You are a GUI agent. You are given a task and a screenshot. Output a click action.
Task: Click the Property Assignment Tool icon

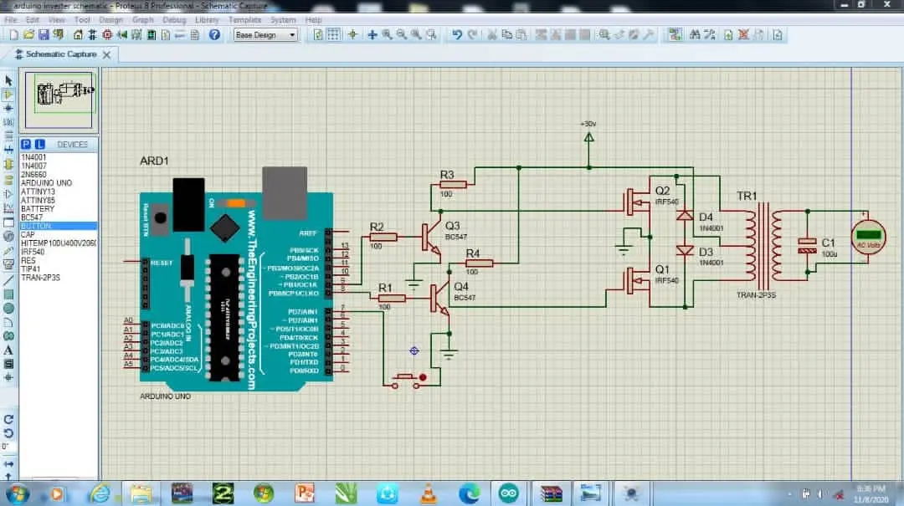coord(710,34)
